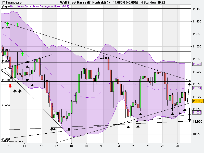This screenshot has height=153, width=204.
Task: Select the highlighted current price tag 11.083,0
Action: point(198,101)
